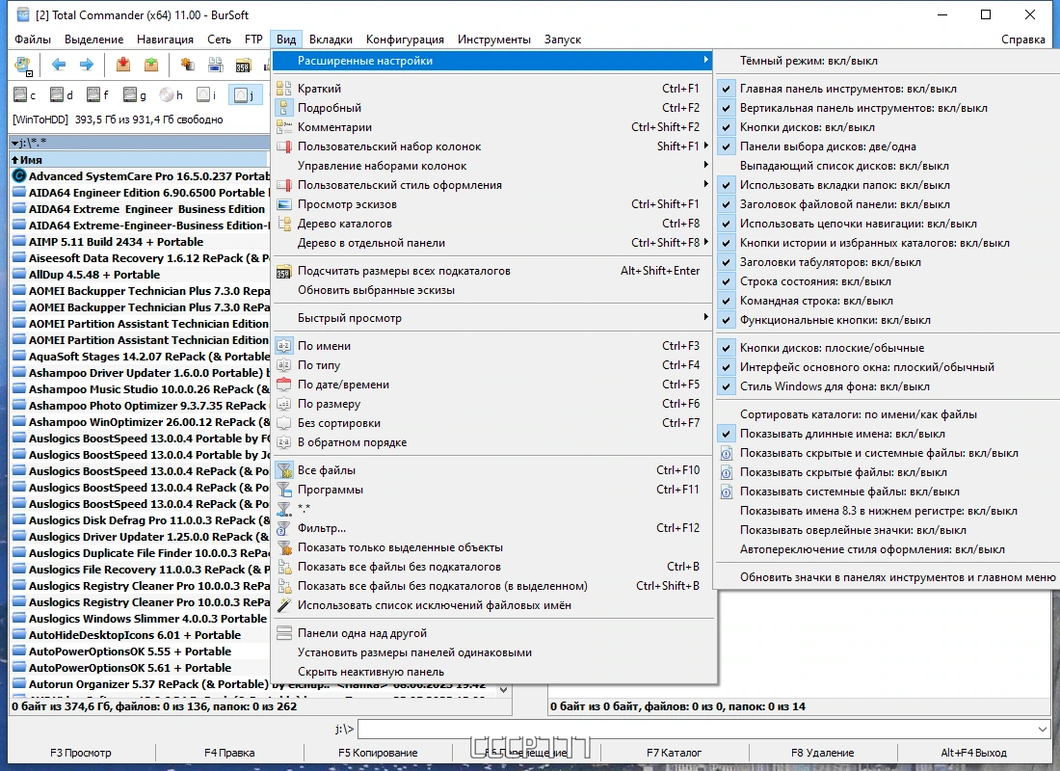
Task: Choose Без сортировки
Action: 493,423
